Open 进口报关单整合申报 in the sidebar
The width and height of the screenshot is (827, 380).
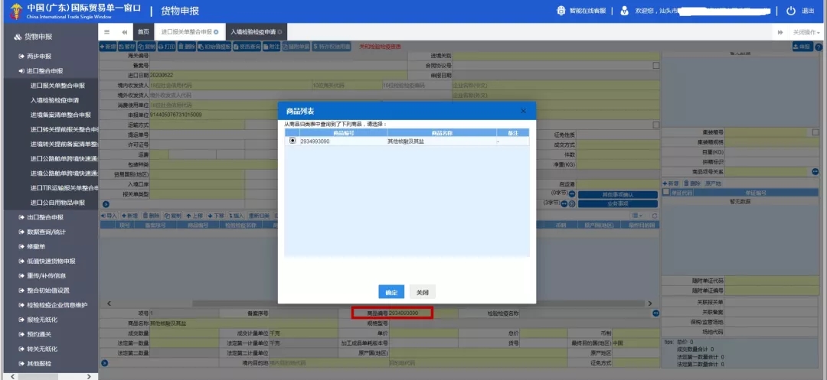point(57,86)
